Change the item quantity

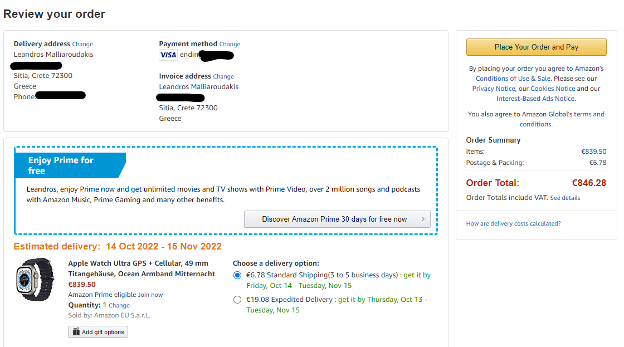coord(119,306)
